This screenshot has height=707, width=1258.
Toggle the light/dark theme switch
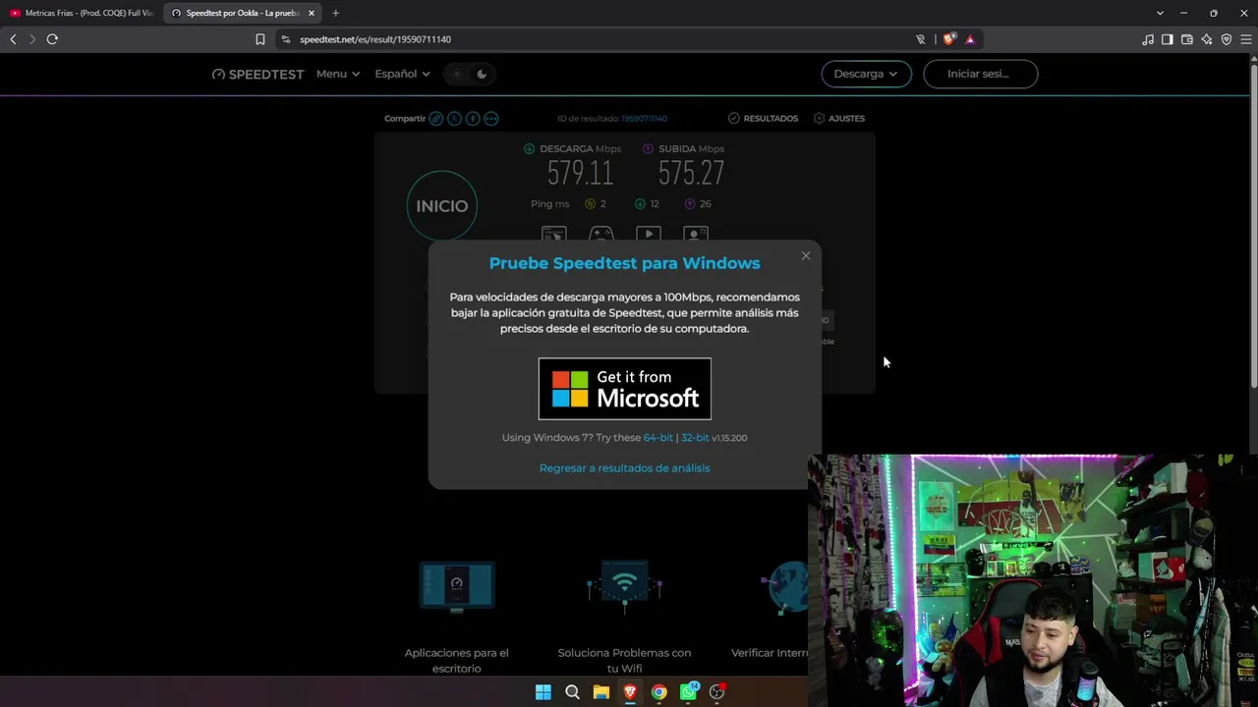click(470, 74)
